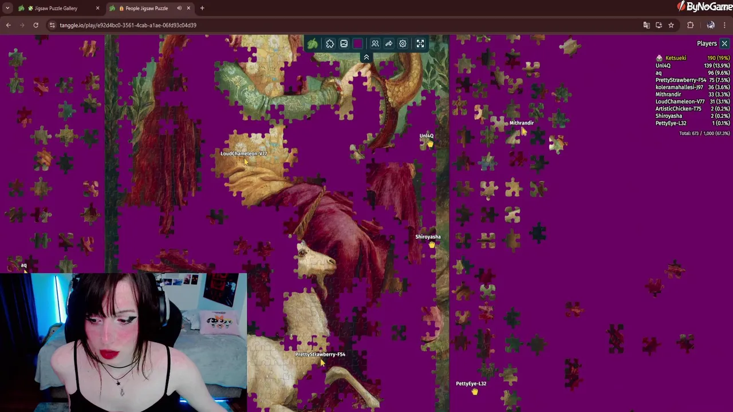Viewport: 733px width, 412px height.
Task: Close the Jigsaw Puzzle Gallery tab
Action: coord(97,8)
